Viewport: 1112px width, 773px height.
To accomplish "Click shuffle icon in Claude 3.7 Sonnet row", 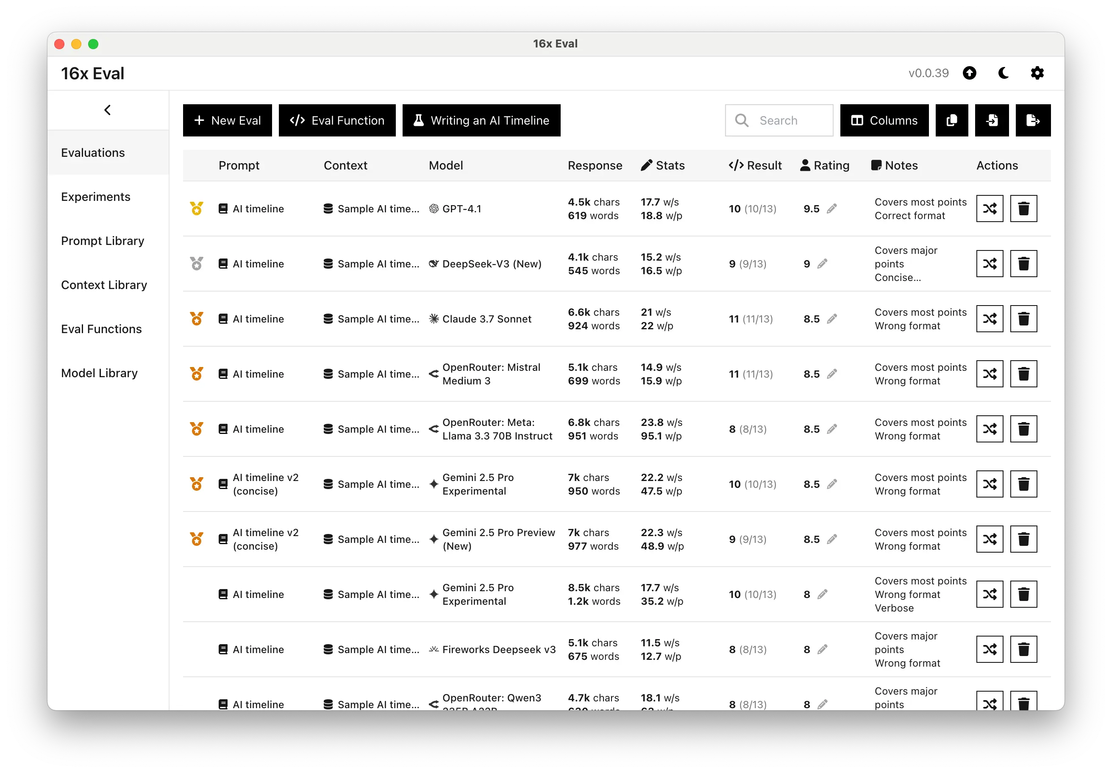I will (990, 319).
